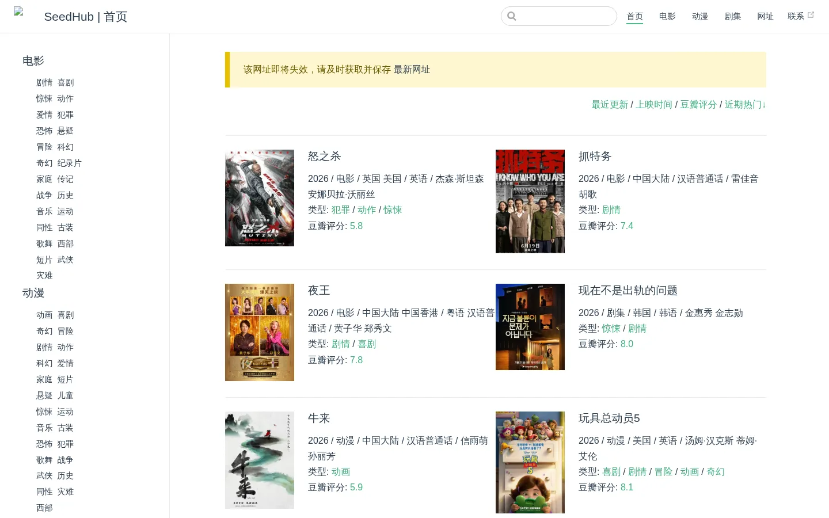Open the 剧集 nav tab
The width and height of the screenshot is (829, 518).
[733, 16]
